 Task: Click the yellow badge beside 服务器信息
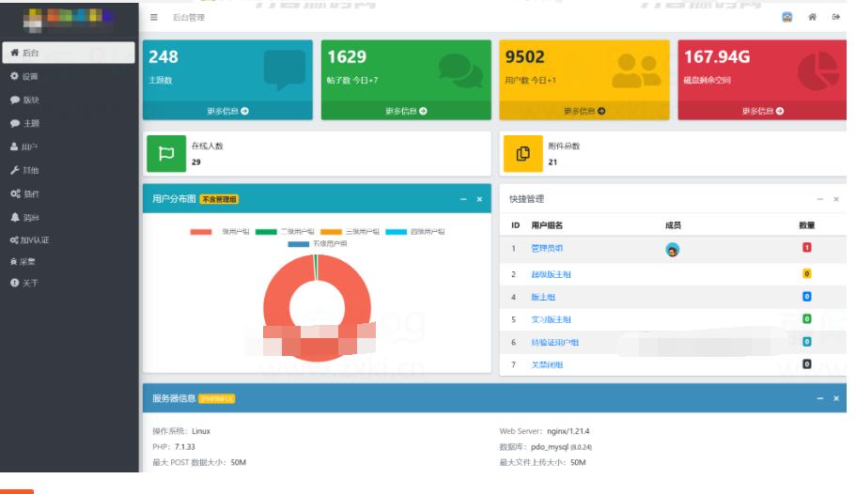[x=216, y=399]
